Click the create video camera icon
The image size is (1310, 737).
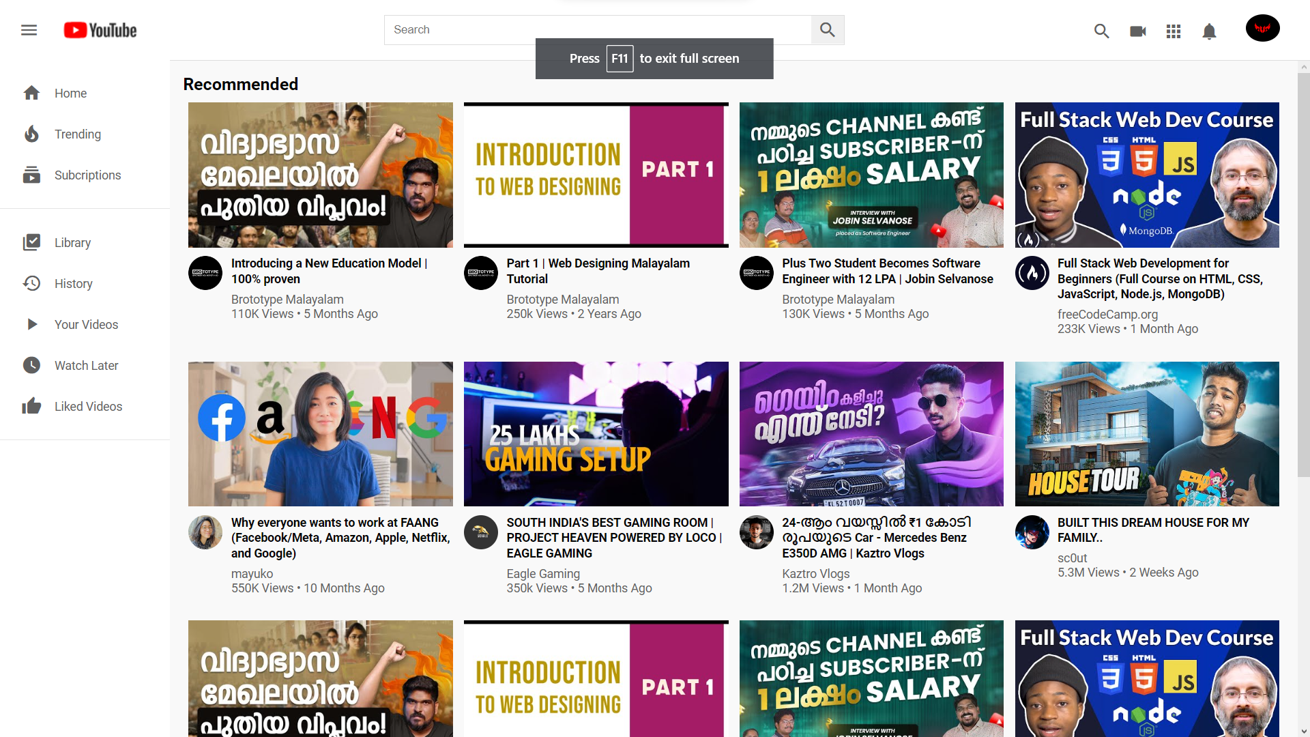point(1137,31)
